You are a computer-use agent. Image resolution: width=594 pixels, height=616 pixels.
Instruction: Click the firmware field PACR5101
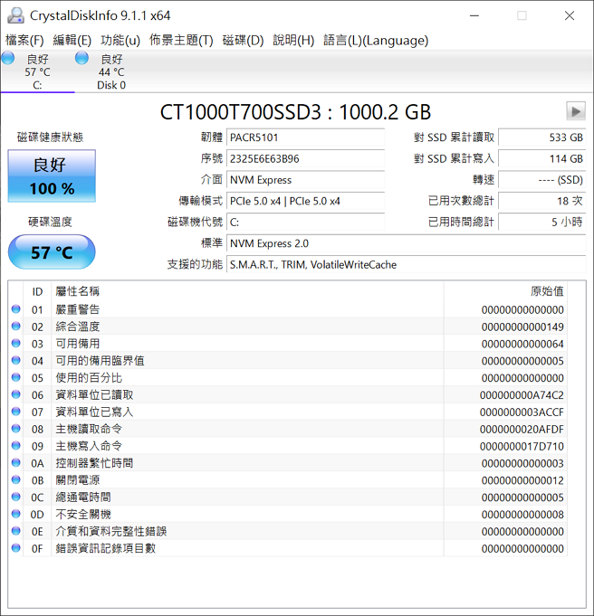click(305, 137)
